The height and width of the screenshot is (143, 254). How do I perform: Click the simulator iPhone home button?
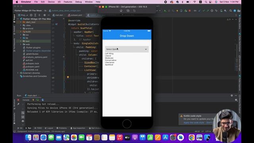point(127,124)
